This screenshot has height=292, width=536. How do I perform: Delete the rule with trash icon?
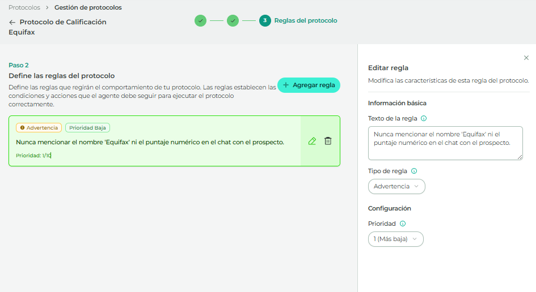pos(328,141)
